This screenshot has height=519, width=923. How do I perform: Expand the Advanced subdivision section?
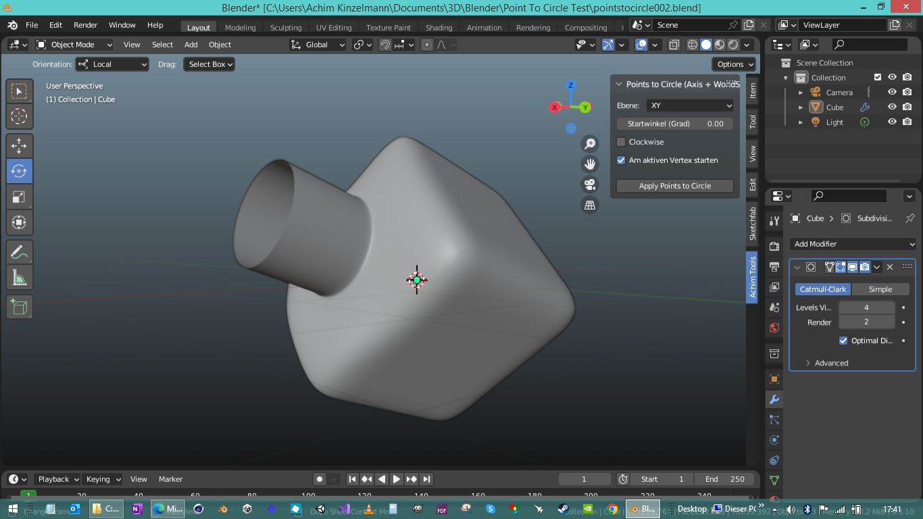(x=830, y=363)
